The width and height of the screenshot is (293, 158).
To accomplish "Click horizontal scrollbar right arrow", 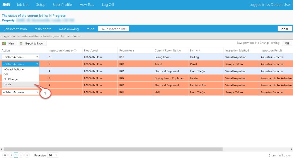I will 291,149.
